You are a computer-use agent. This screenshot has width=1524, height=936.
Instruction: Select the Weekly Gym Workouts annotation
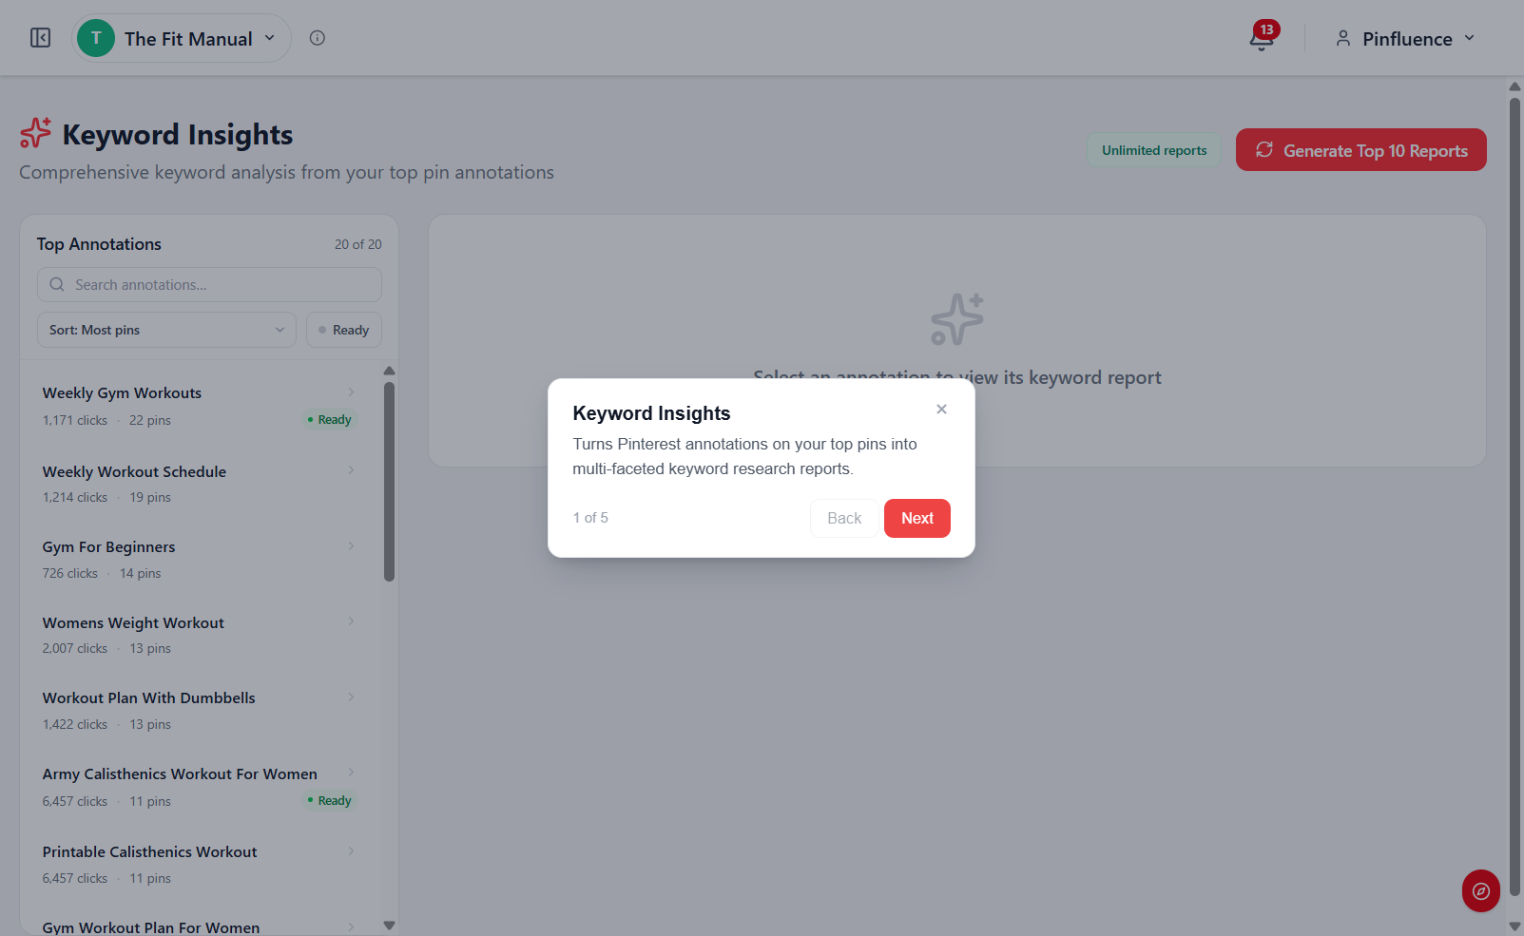[200, 406]
